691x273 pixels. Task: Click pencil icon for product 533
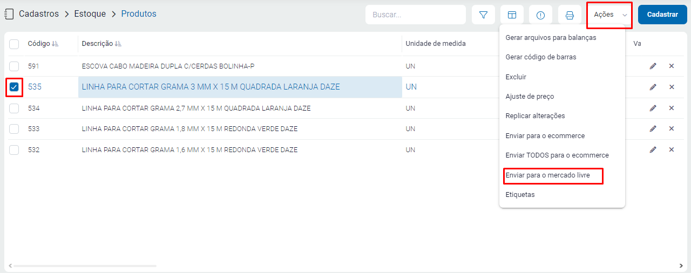coord(653,128)
